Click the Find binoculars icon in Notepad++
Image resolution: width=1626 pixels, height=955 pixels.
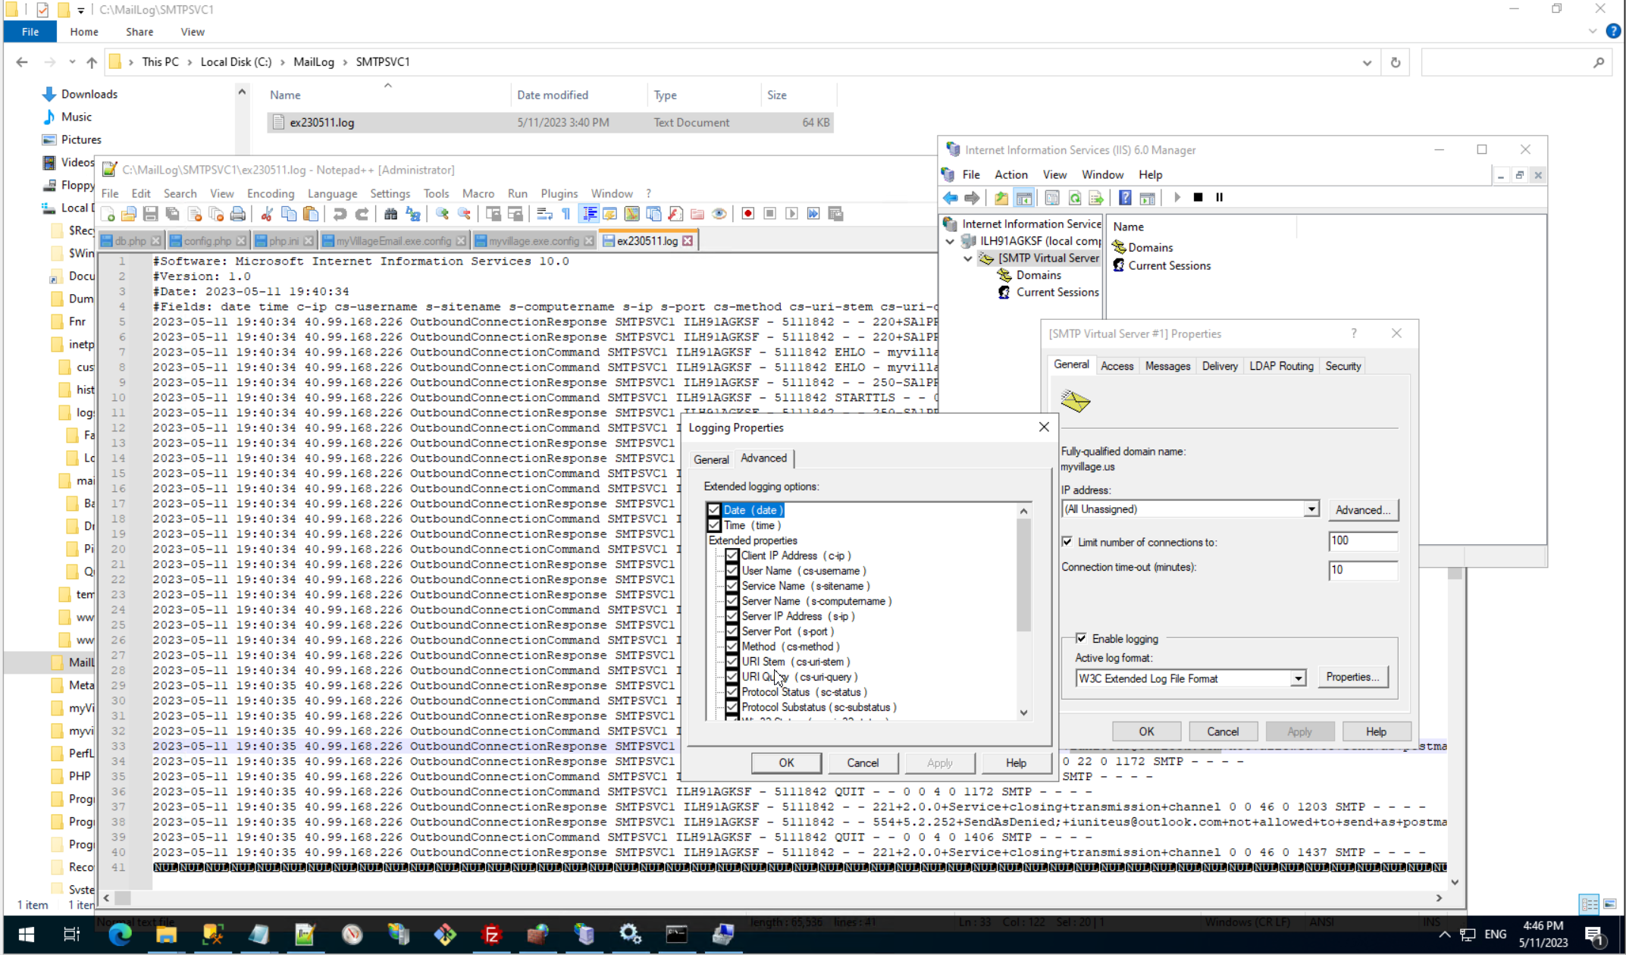(390, 214)
